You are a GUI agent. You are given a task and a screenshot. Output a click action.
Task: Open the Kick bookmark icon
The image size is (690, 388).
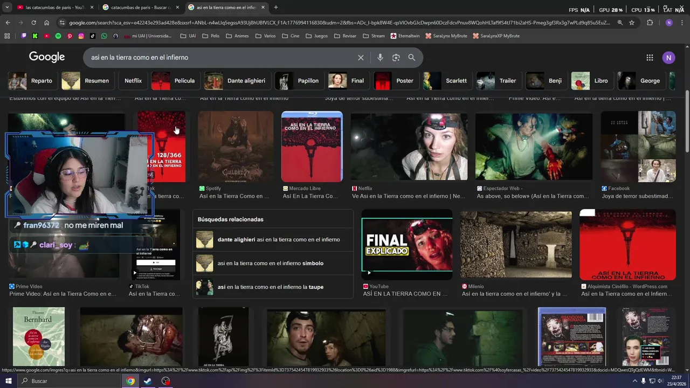click(35, 36)
